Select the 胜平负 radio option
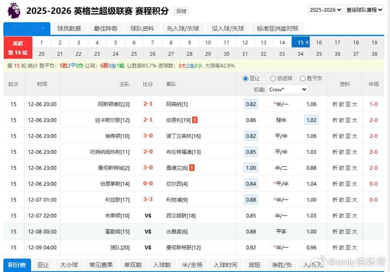This screenshot has width=390, height=272. point(303,78)
